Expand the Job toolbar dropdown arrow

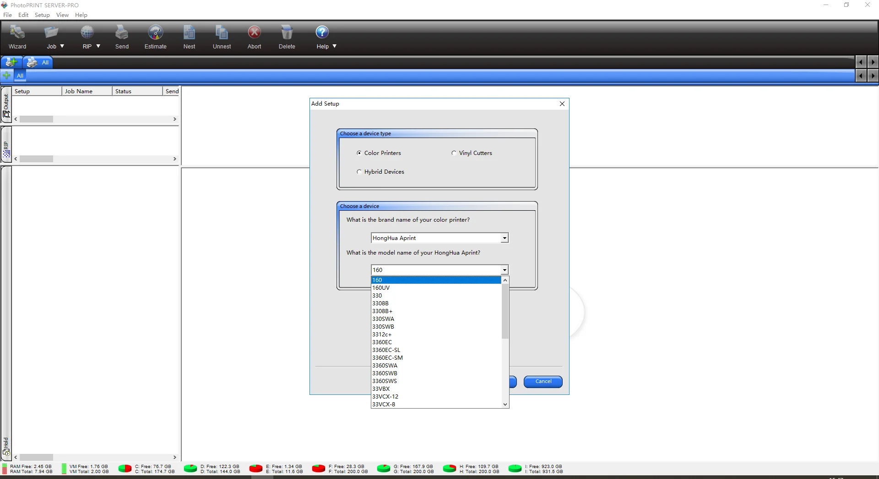point(62,46)
